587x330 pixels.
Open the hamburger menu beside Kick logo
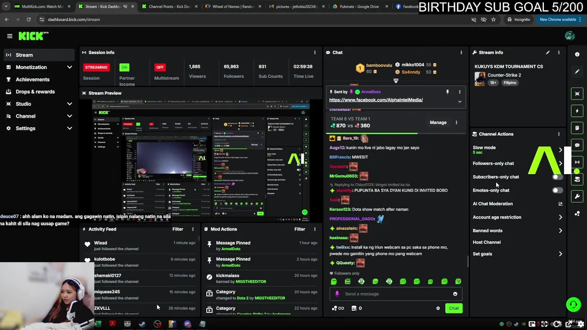click(x=10, y=36)
